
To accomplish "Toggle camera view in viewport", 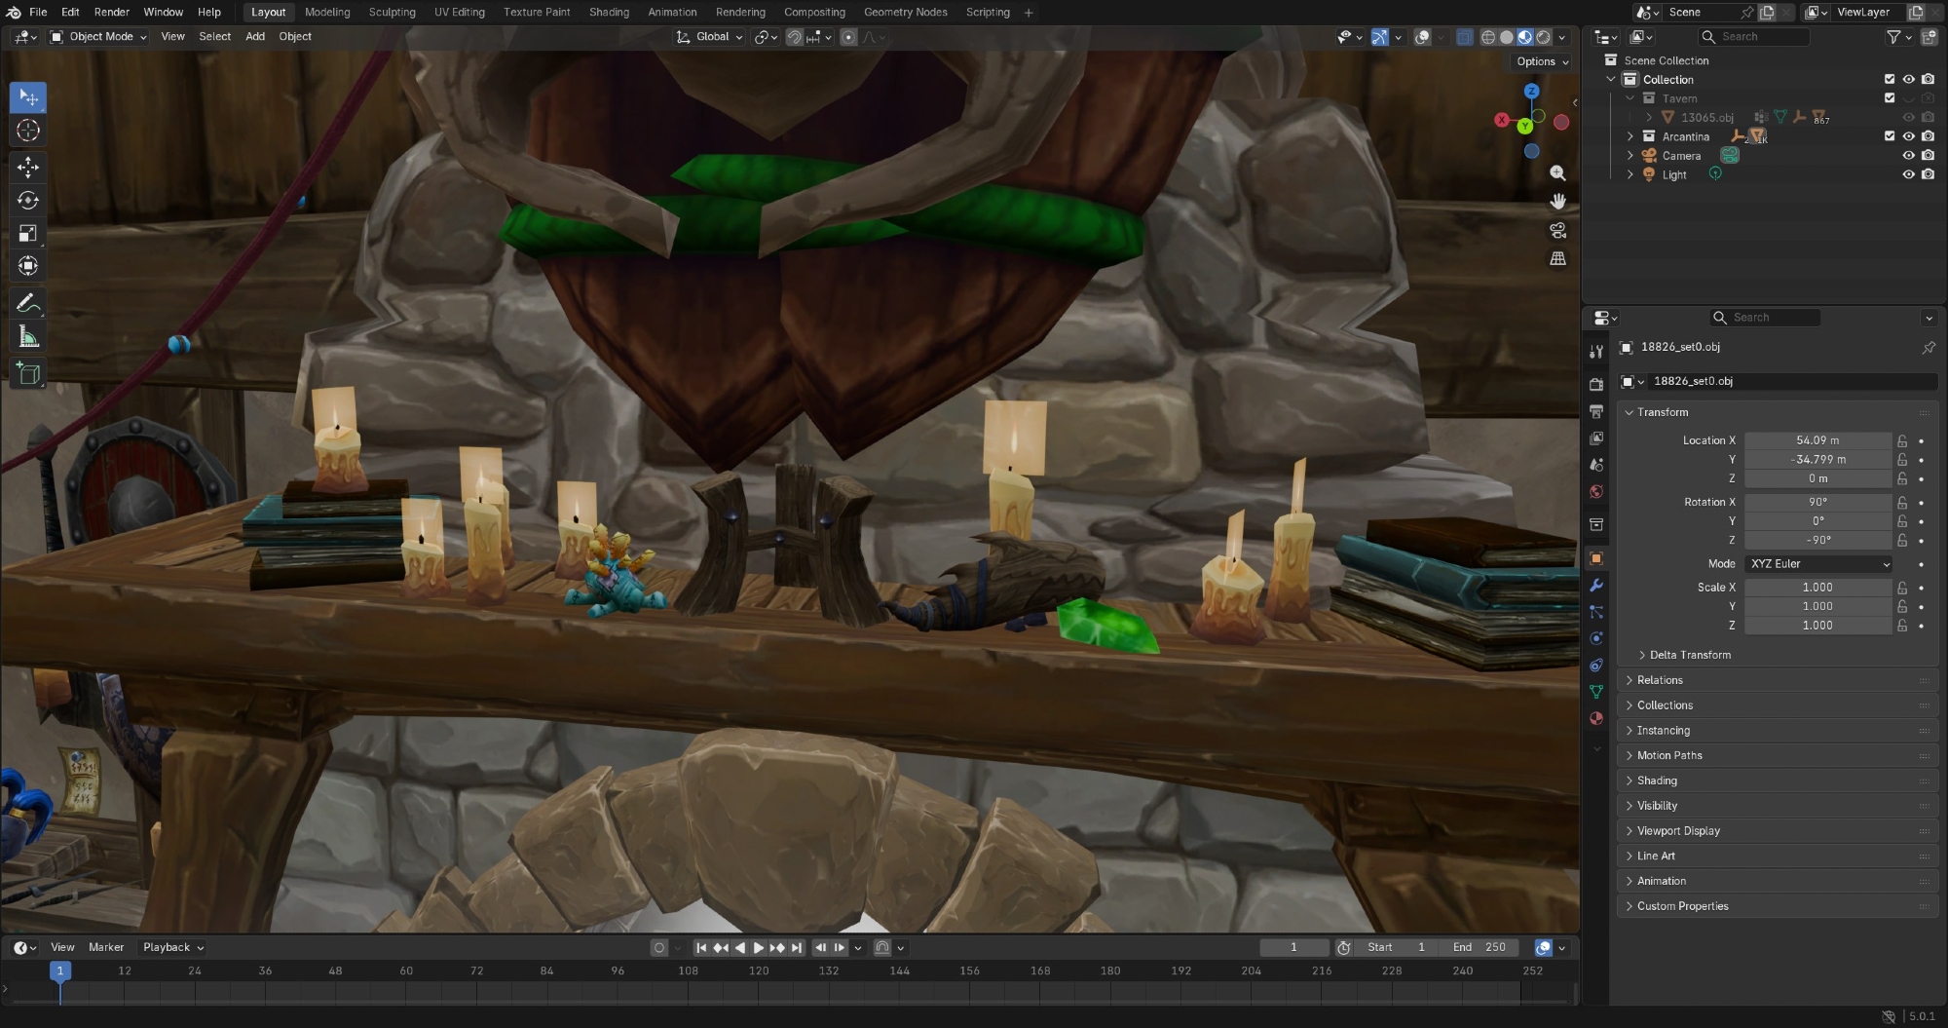I will (1557, 231).
